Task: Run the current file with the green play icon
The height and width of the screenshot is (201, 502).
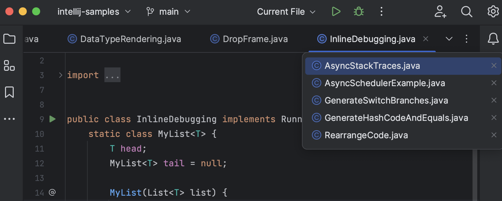Action: (x=336, y=11)
